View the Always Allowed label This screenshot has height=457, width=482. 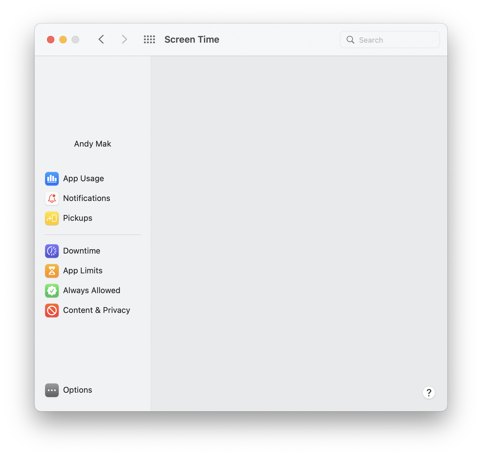click(92, 291)
